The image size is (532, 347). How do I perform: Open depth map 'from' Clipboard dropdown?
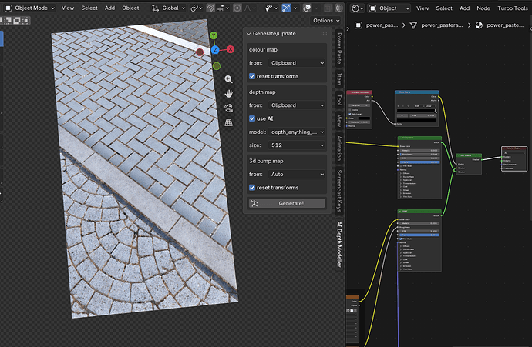tap(297, 105)
